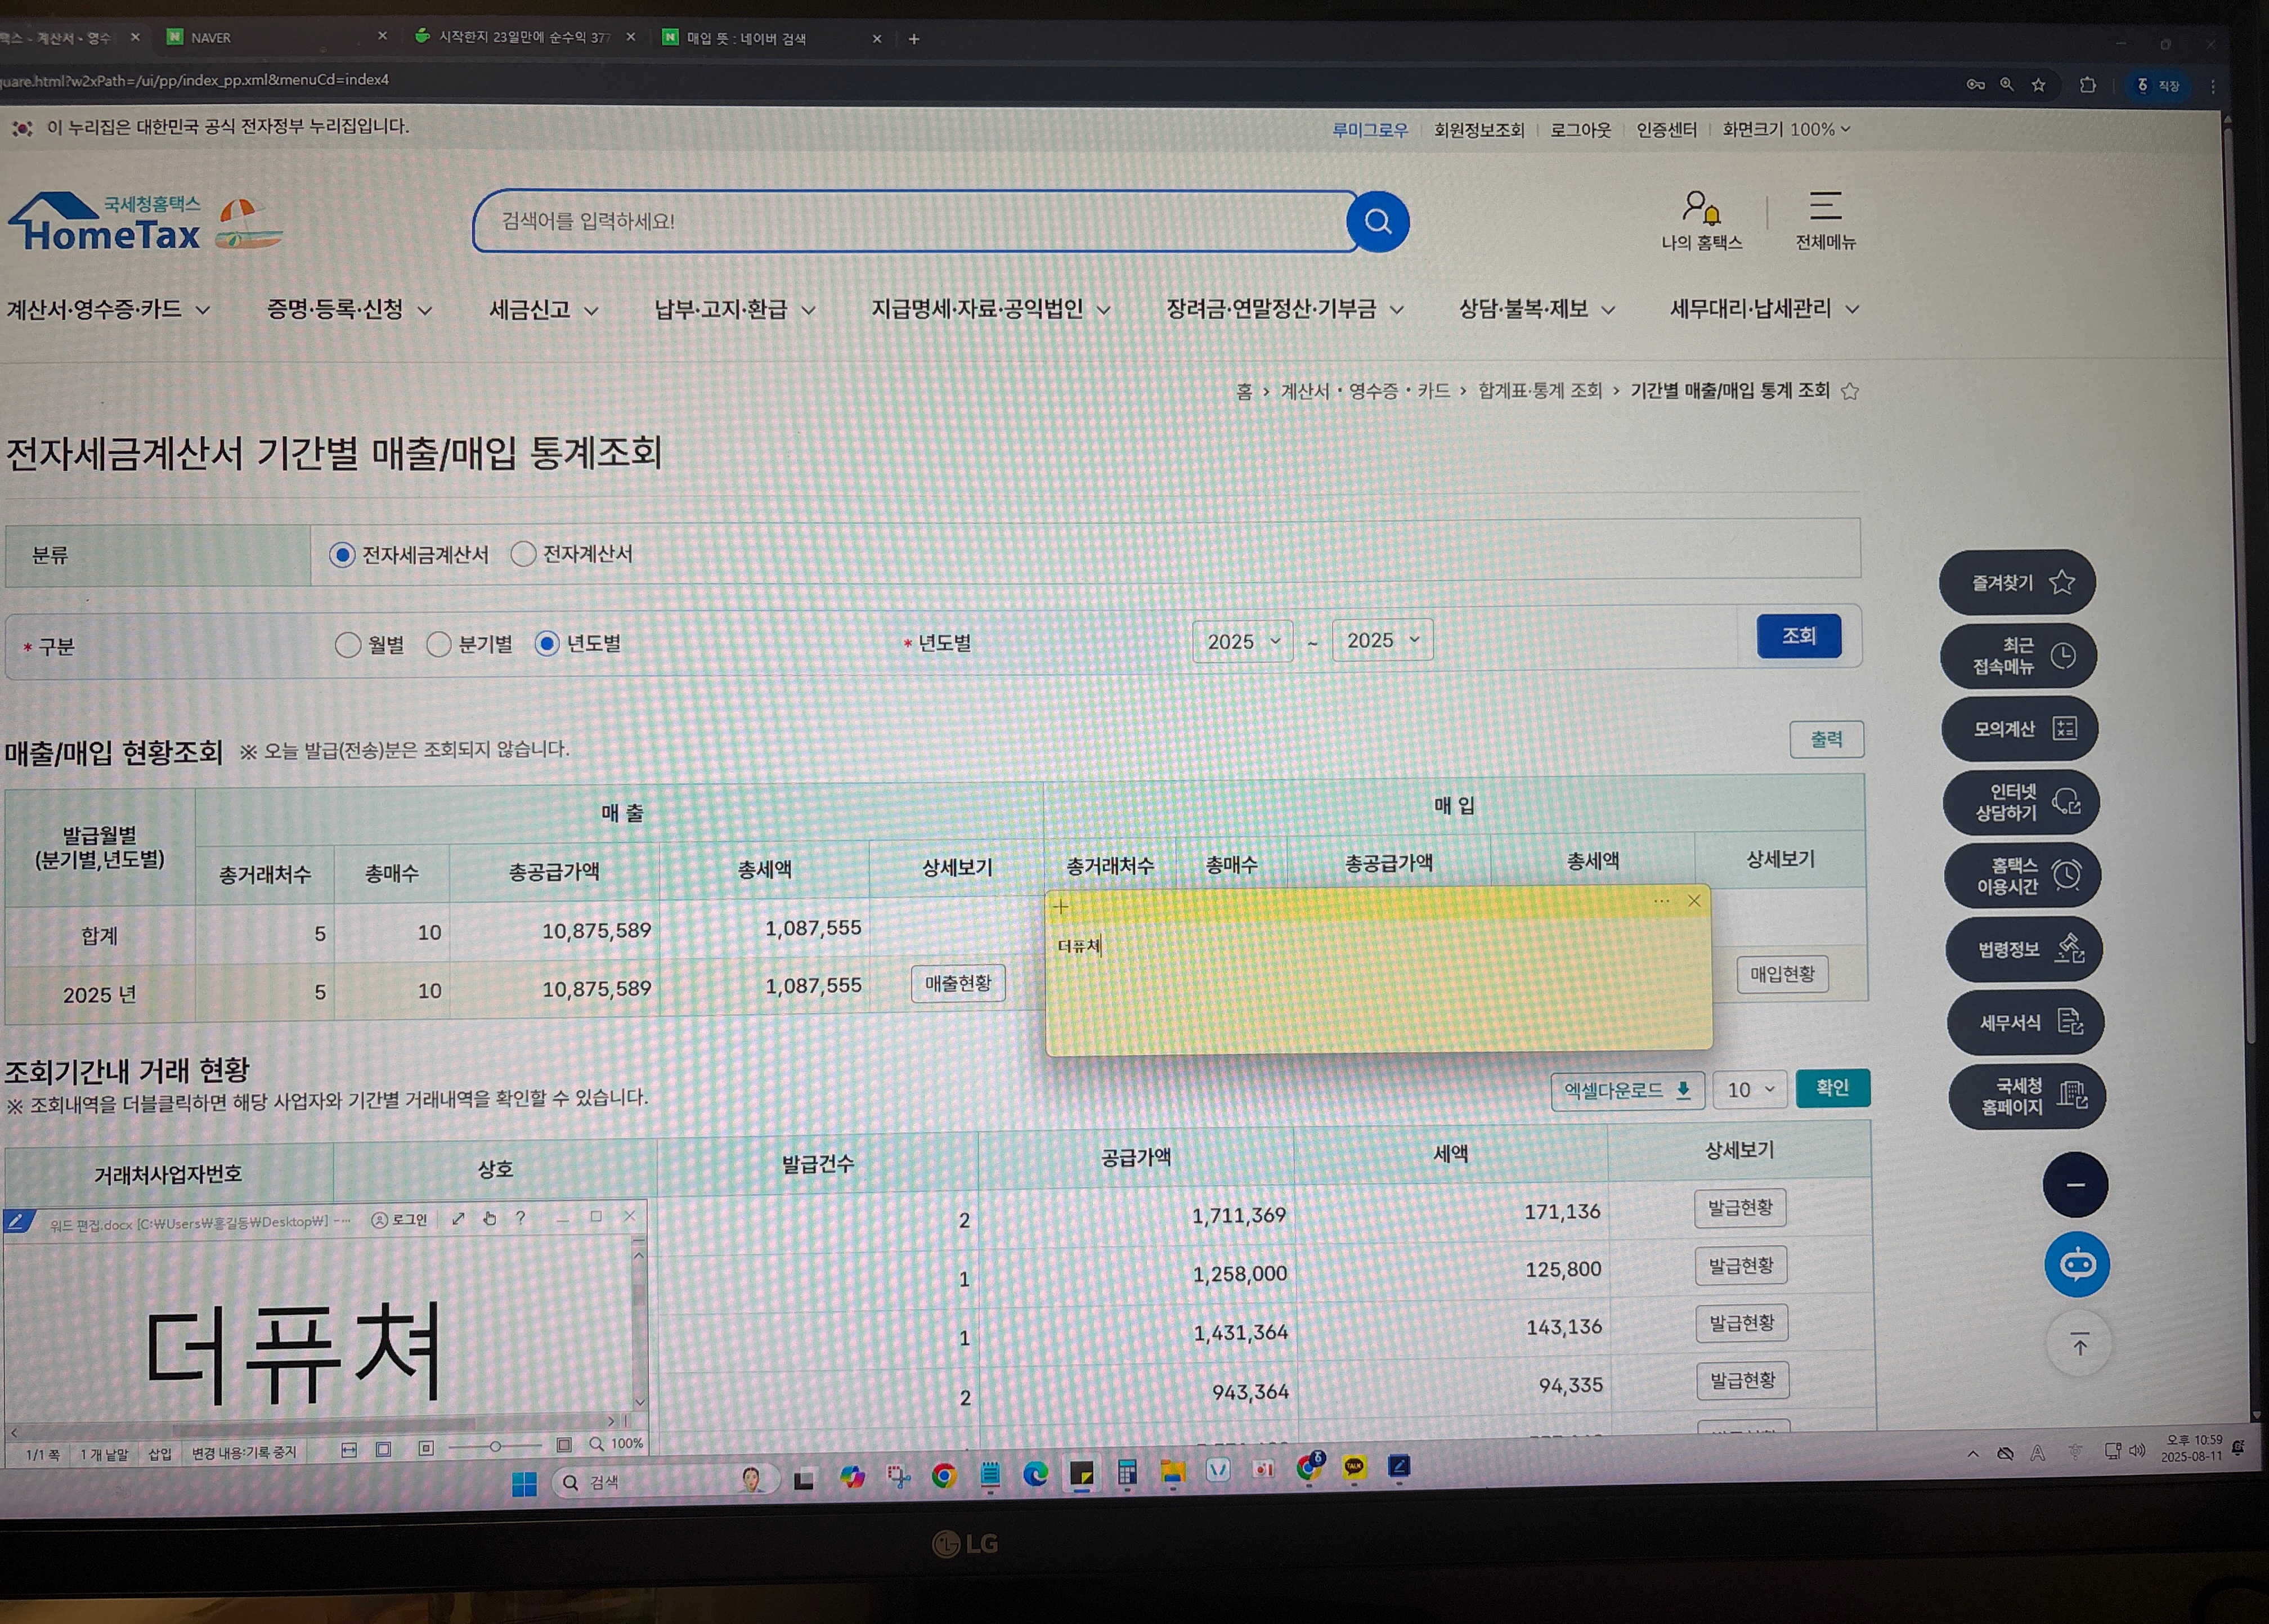Expand 장려금·연말정산·기부금 menu
This screenshot has height=1624, width=2269.
(1285, 309)
